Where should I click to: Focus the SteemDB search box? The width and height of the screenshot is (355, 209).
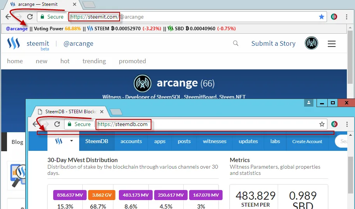click(x=341, y=142)
